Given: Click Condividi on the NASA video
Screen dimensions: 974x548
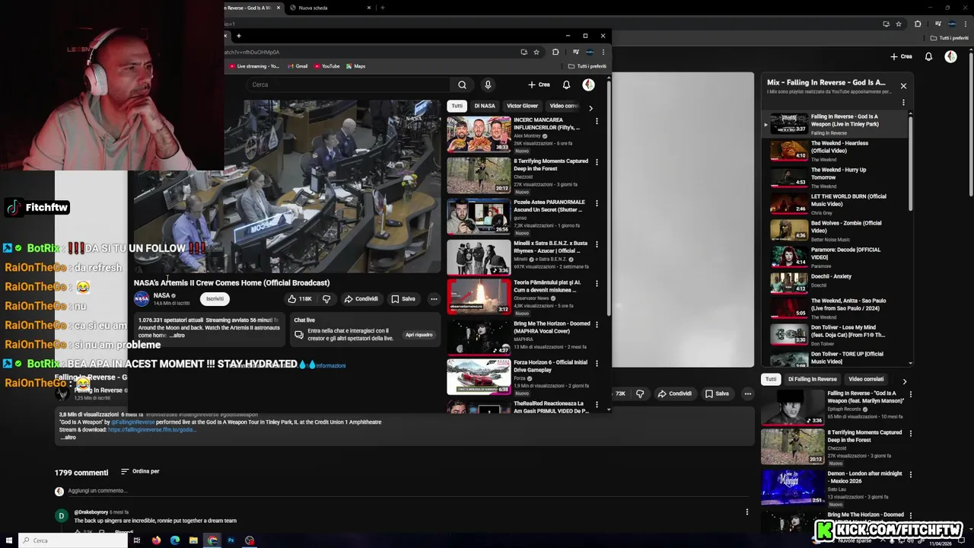Looking at the screenshot, I should (x=361, y=299).
